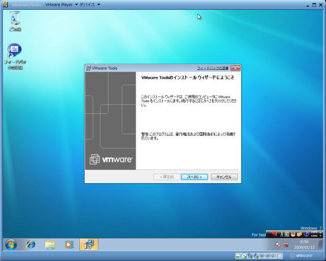Open the Windows Start orb
Image resolution: width=326 pixels, height=261 pixels.
[11, 245]
